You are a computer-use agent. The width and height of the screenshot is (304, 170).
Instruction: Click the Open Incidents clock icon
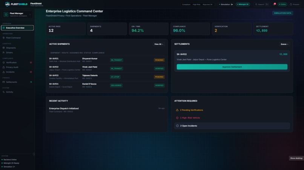(x=177, y=126)
